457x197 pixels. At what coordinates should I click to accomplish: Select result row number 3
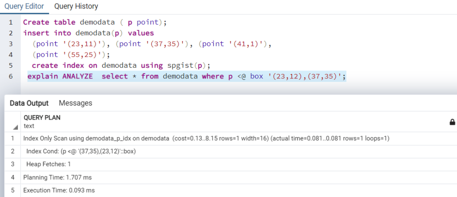[x=12, y=164]
